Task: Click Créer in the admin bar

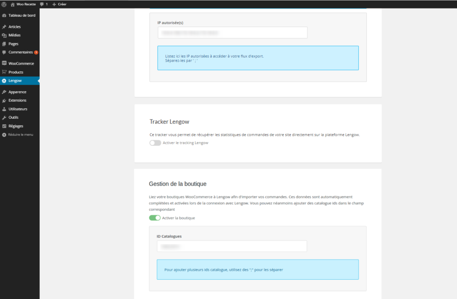Action: click(x=62, y=4)
